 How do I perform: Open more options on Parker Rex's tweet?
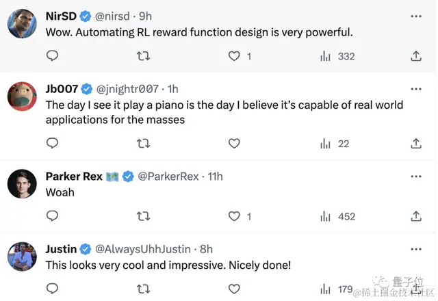(x=416, y=176)
